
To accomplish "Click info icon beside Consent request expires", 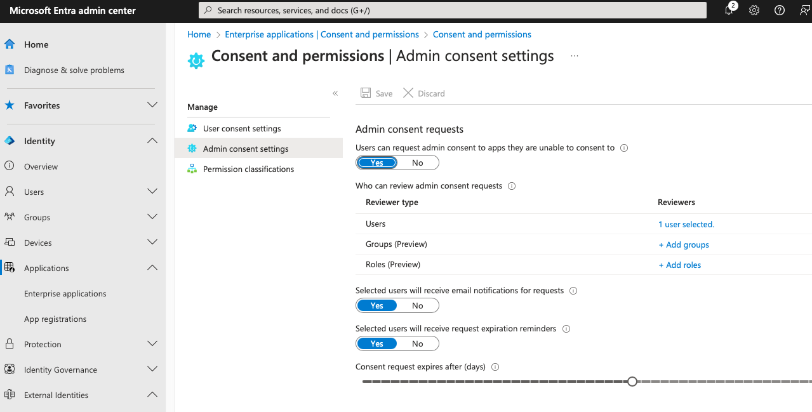I will (x=495, y=367).
